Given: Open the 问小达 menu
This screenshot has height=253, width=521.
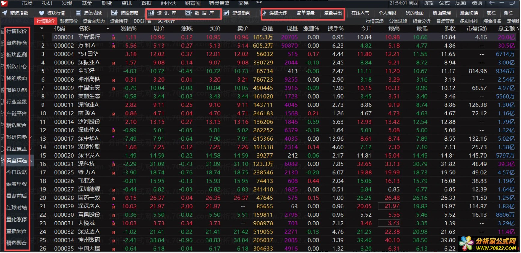Looking at the screenshot, I should click(x=168, y=3).
